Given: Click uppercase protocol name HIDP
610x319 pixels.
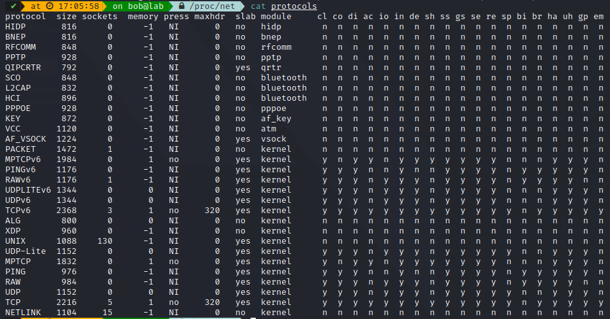Looking at the screenshot, I should click(x=15, y=27).
